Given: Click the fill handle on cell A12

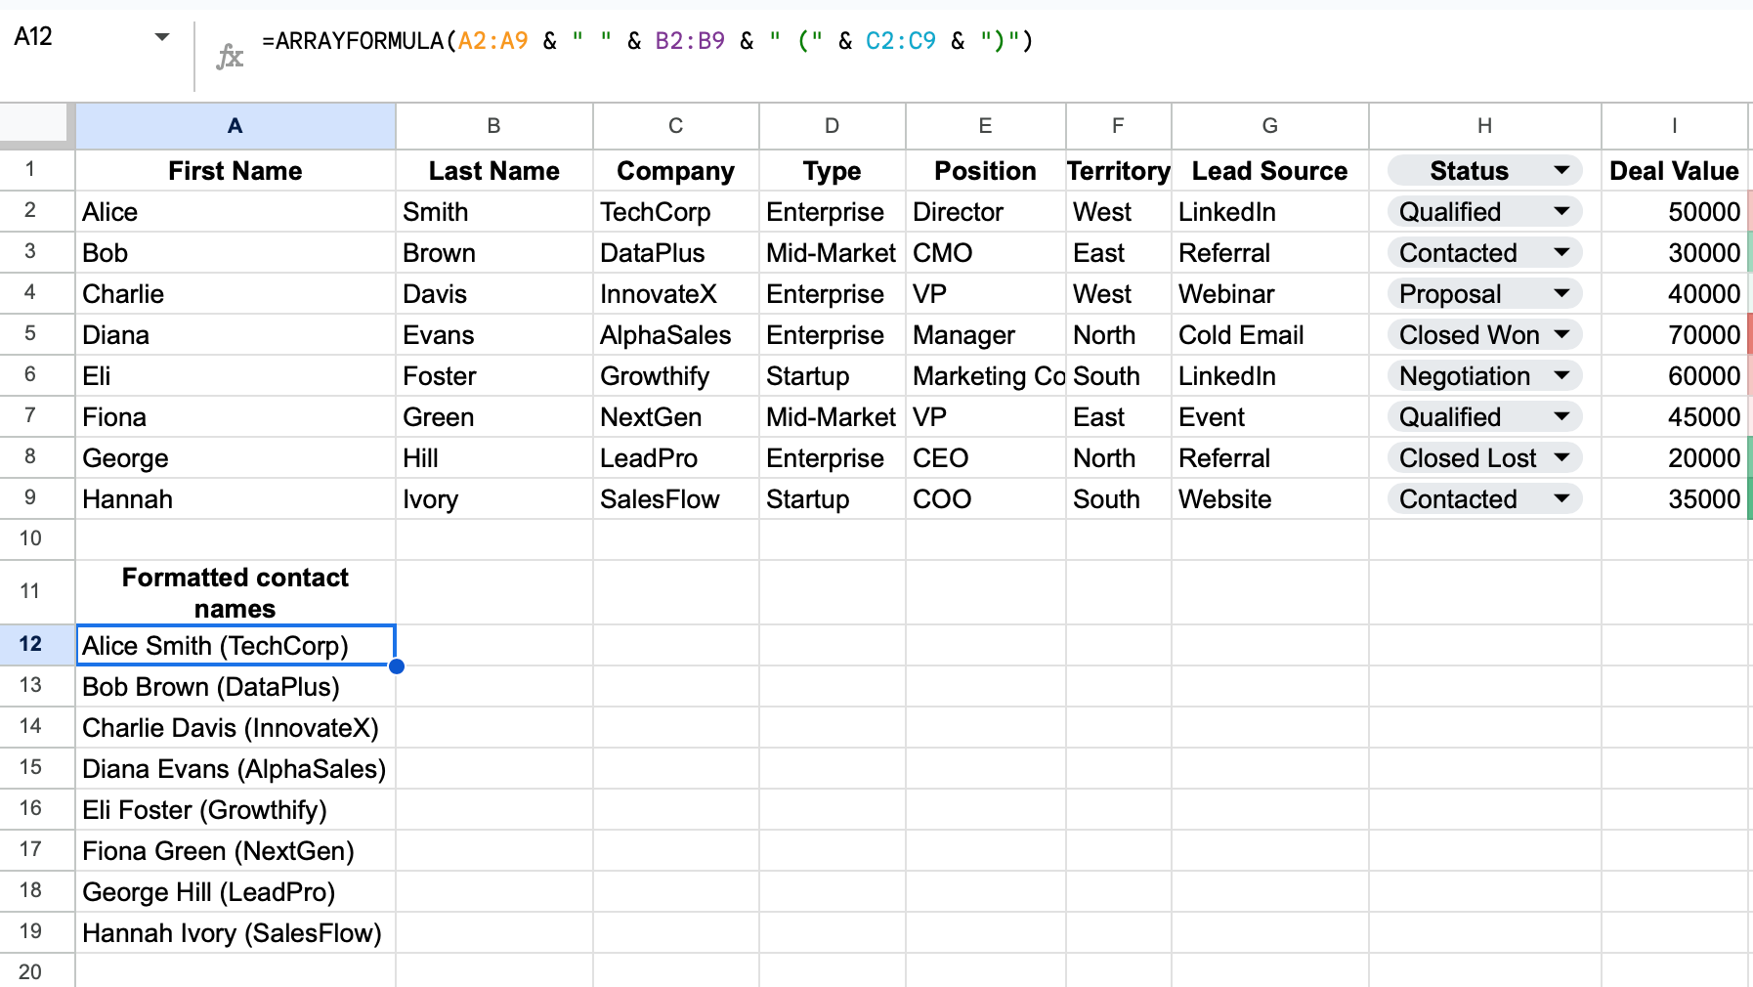Looking at the screenshot, I should coord(396,666).
